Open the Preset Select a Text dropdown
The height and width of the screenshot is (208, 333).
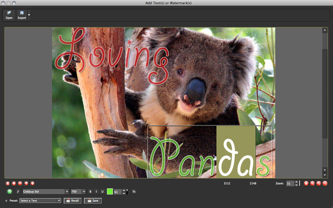coord(40,201)
